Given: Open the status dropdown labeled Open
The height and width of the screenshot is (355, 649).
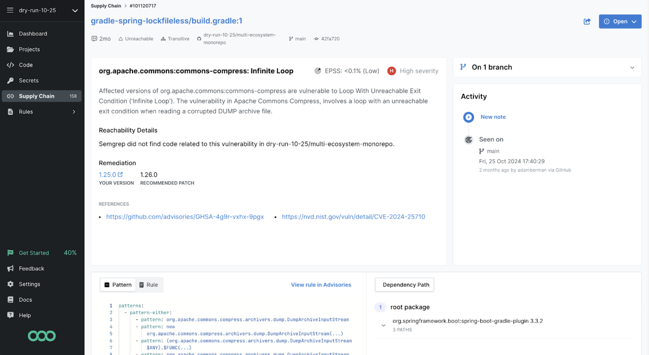Looking at the screenshot, I should [620, 22].
